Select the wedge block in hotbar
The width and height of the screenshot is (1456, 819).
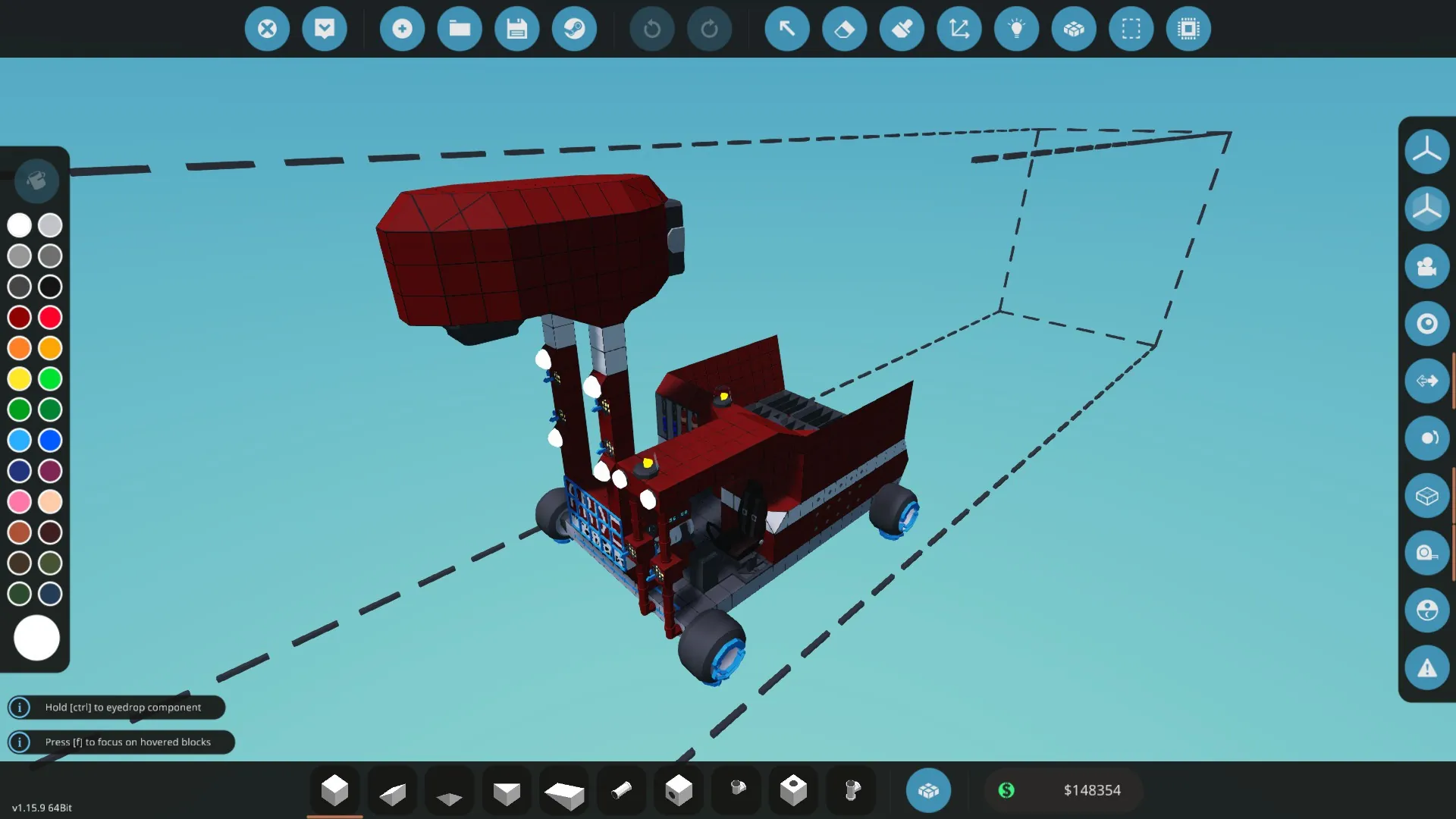coord(392,792)
